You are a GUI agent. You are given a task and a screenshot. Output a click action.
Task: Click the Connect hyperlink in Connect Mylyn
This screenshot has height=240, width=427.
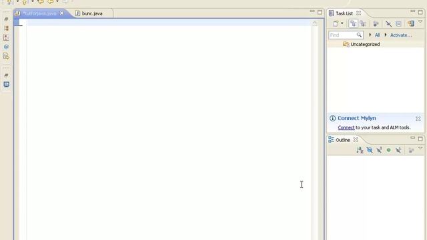346,127
